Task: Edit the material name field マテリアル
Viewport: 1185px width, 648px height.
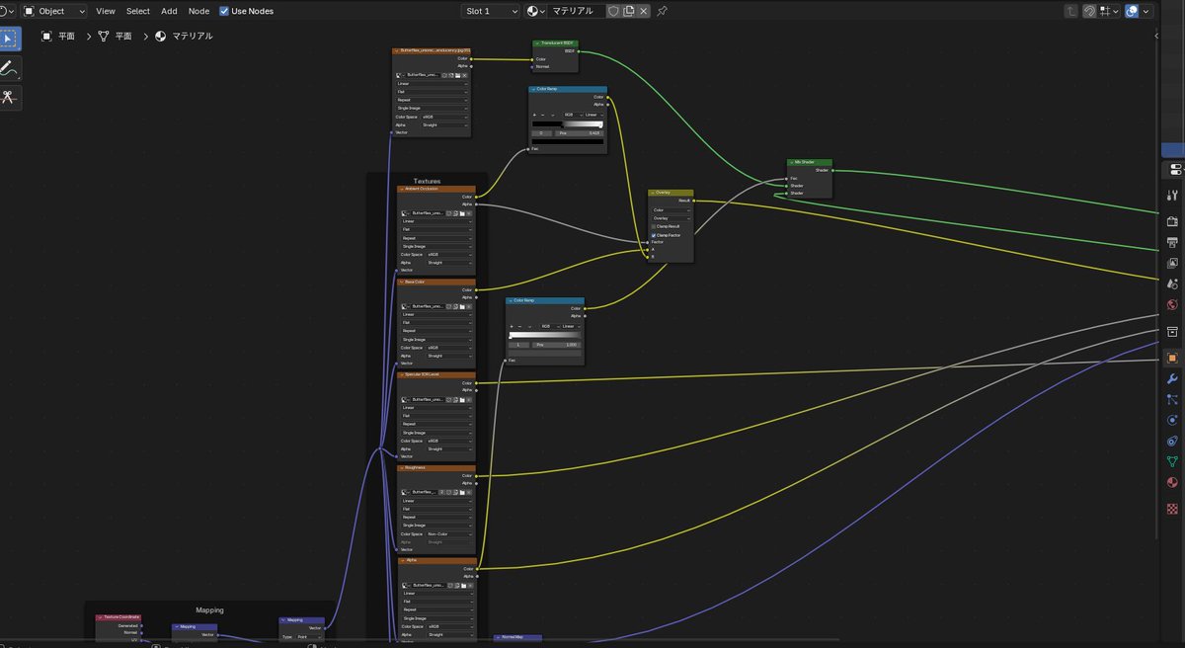Action: (578, 11)
